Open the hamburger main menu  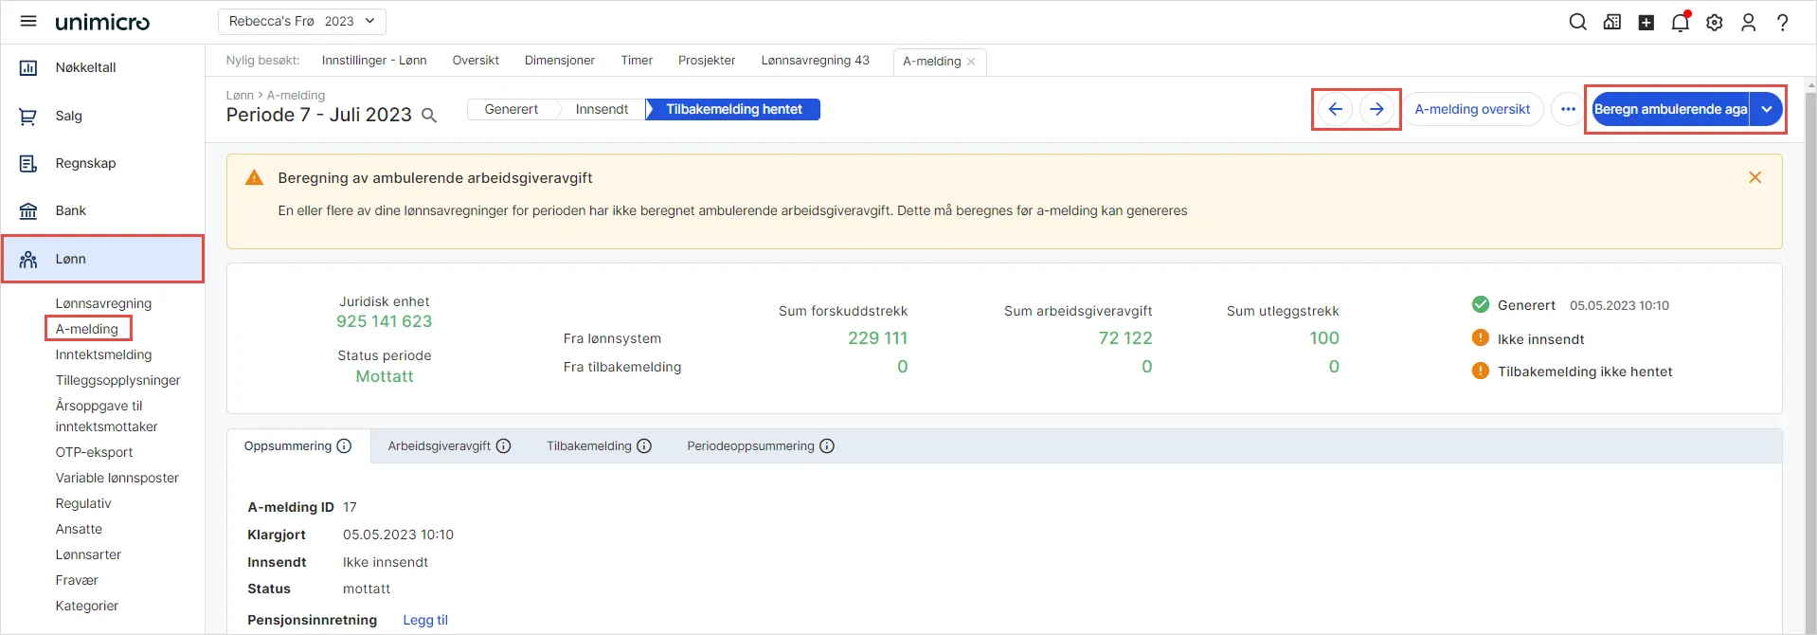(x=28, y=21)
